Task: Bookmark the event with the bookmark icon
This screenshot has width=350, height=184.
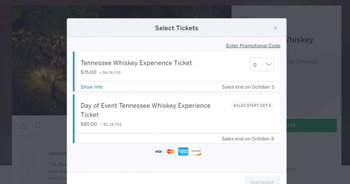Action: point(38,126)
